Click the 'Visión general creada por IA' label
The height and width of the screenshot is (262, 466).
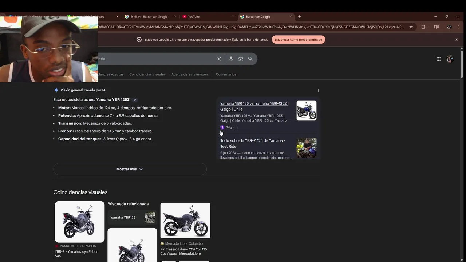tap(83, 90)
